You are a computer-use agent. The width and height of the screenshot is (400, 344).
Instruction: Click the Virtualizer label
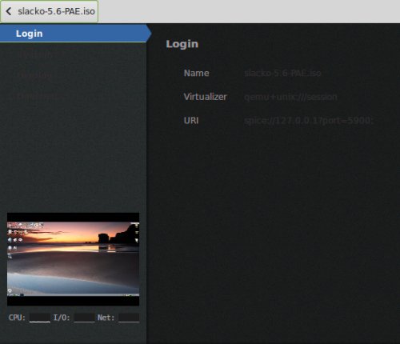pyautogui.click(x=205, y=97)
